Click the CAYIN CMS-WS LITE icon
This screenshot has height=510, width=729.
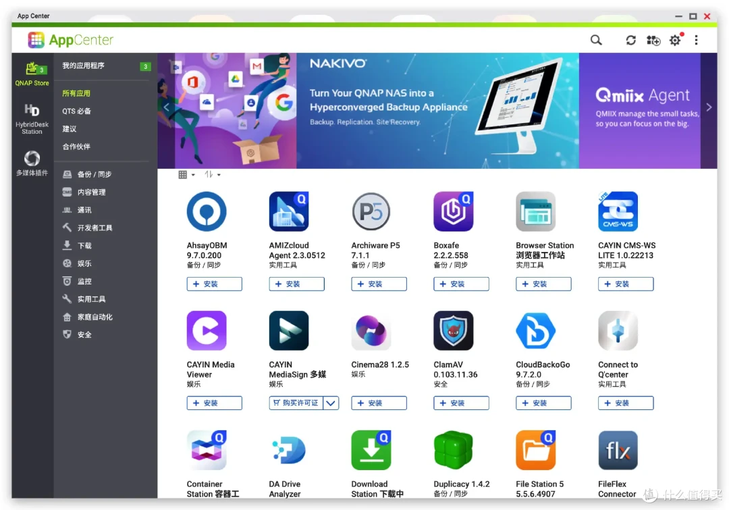(x=618, y=211)
